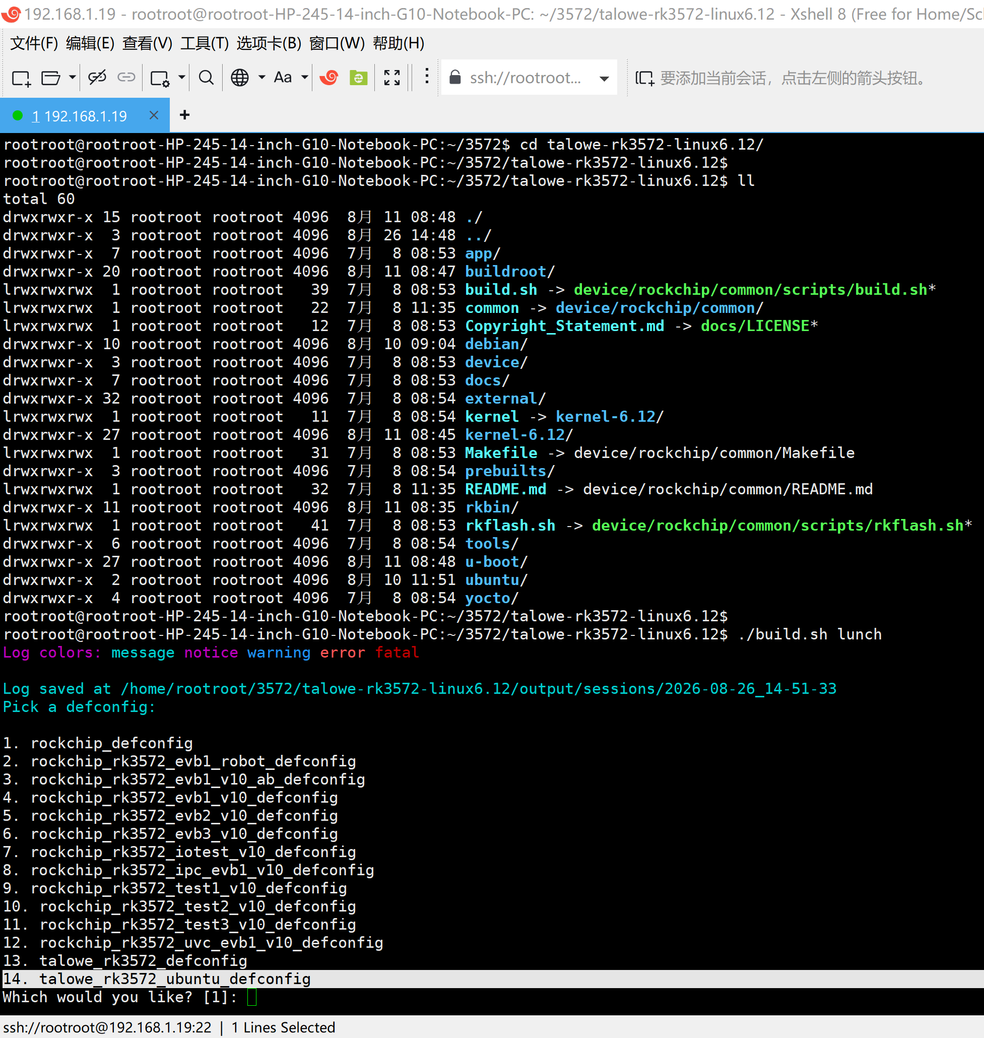984x1038 pixels.
Task: Open the 选项卡(B) menu
Action: pos(269,43)
